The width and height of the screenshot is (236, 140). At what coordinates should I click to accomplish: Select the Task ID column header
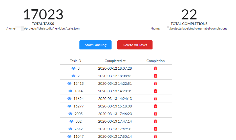tap(75, 61)
